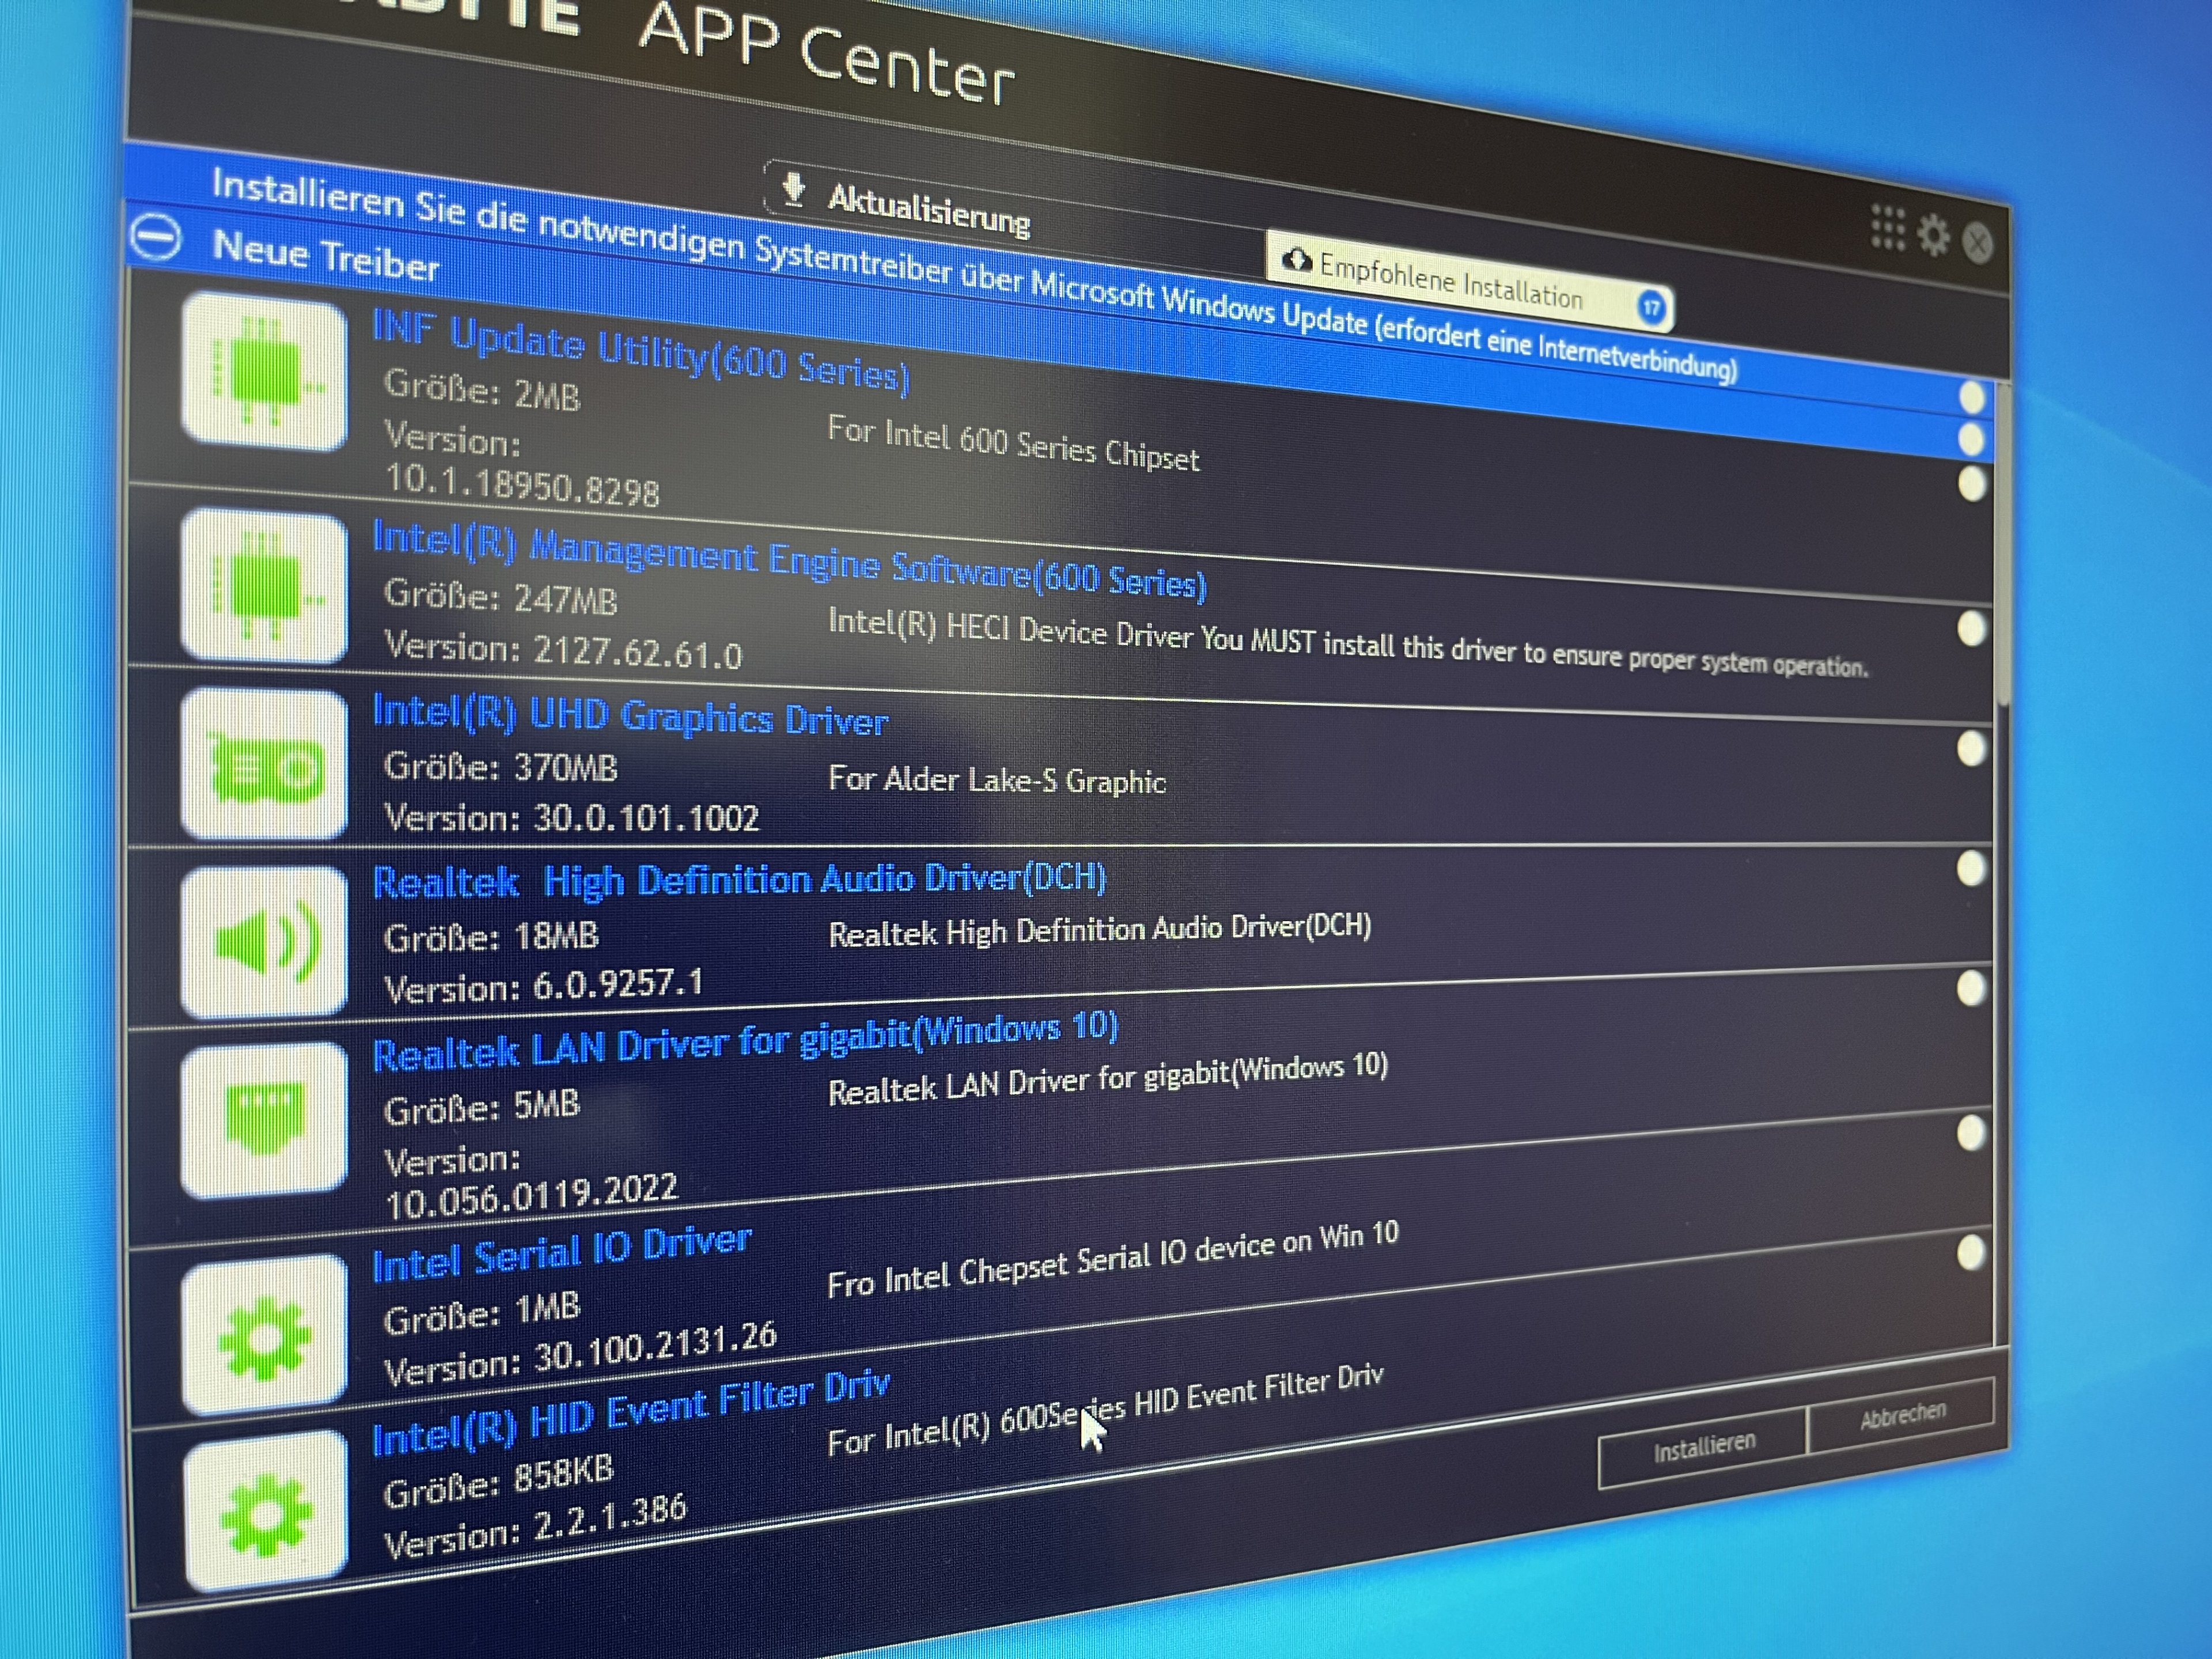Close the APP Center window

pyautogui.click(x=1977, y=243)
